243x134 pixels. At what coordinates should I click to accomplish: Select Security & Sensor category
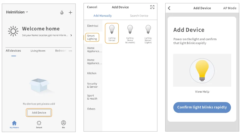tap(92, 85)
